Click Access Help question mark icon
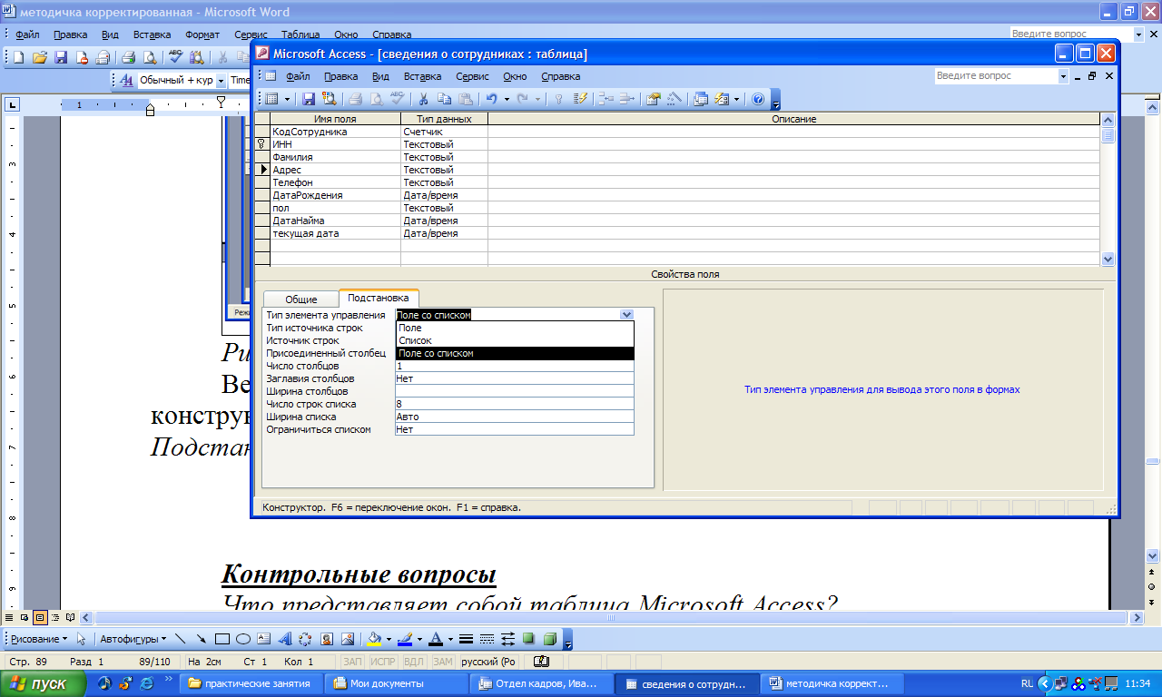The height and width of the screenshot is (697, 1162). (758, 99)
